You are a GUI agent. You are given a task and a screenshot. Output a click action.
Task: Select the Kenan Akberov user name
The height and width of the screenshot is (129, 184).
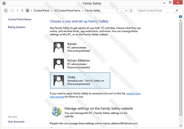[x=79, y=61]
